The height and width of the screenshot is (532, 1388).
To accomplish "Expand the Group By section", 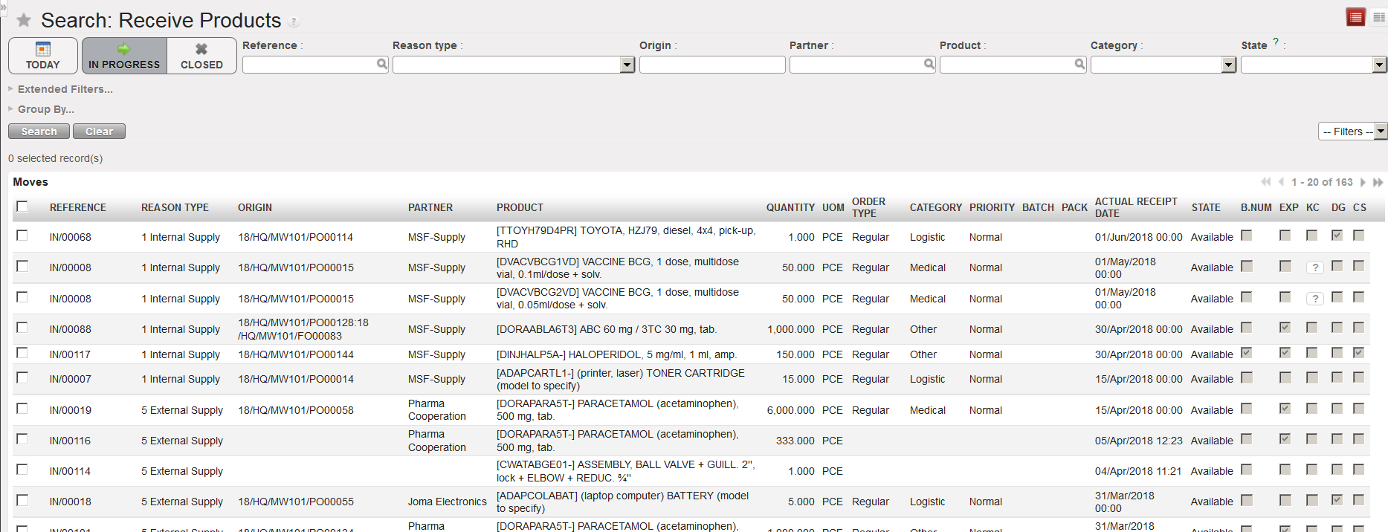I will [x=45, y=109].
